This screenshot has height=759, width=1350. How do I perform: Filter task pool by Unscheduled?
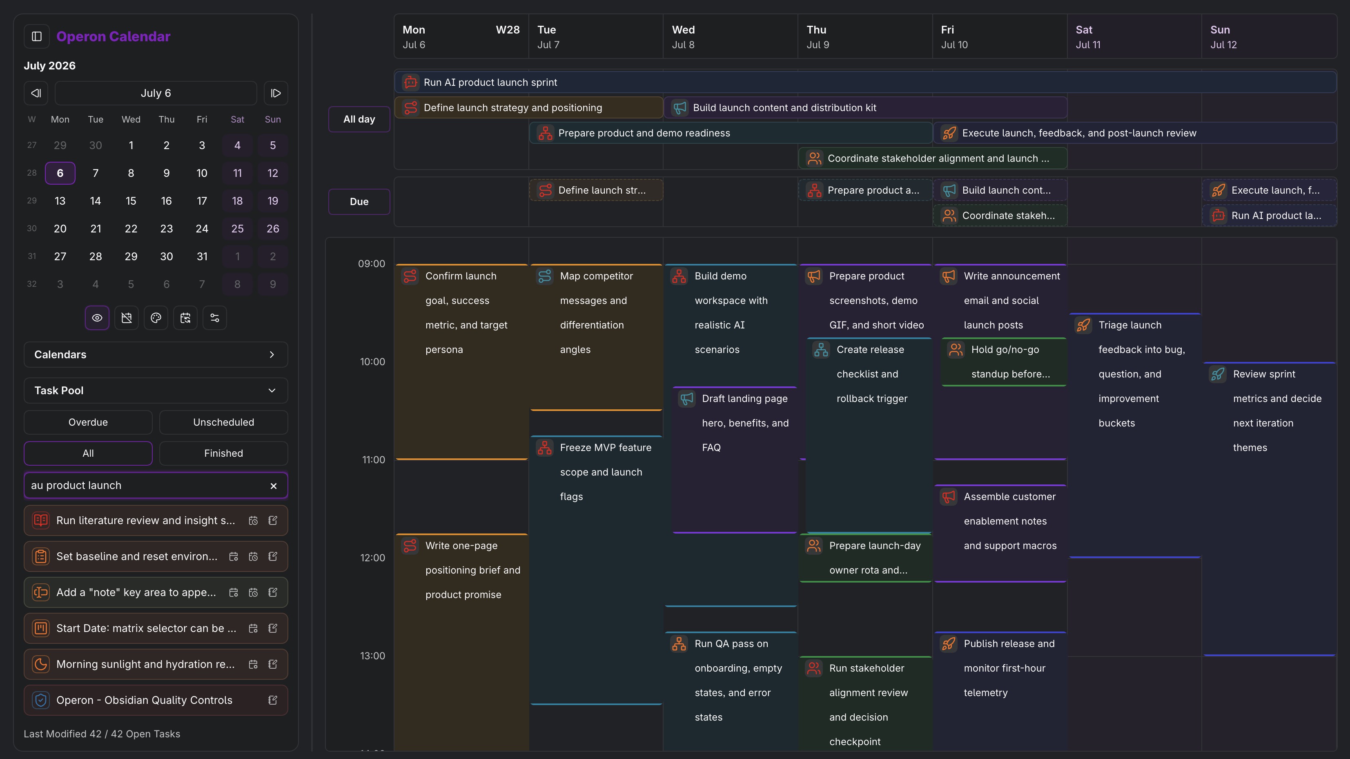click(223, 422)
